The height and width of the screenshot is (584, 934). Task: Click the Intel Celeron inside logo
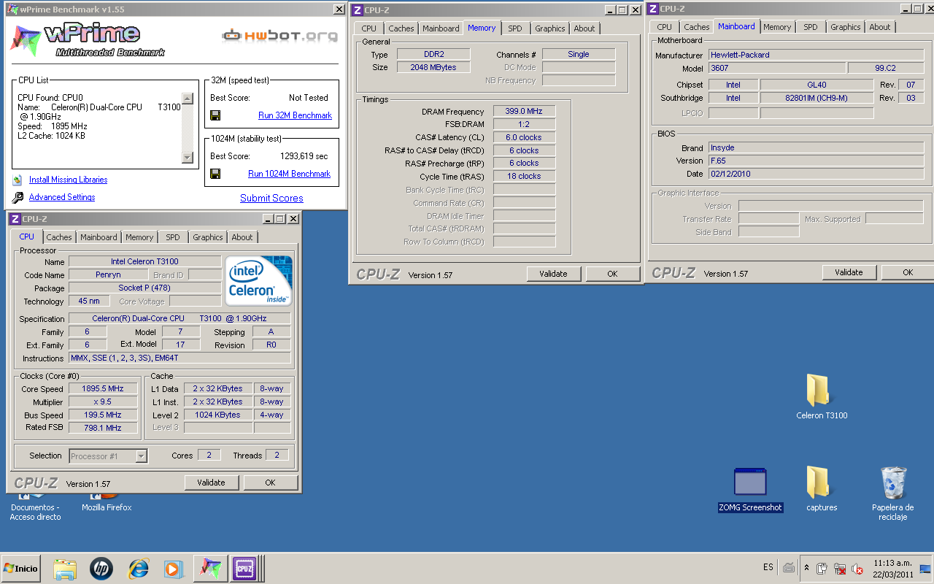(x=259, y=280)
